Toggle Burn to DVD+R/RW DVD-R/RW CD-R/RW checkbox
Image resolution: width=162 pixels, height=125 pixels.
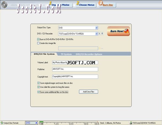(x=38, y=39)
